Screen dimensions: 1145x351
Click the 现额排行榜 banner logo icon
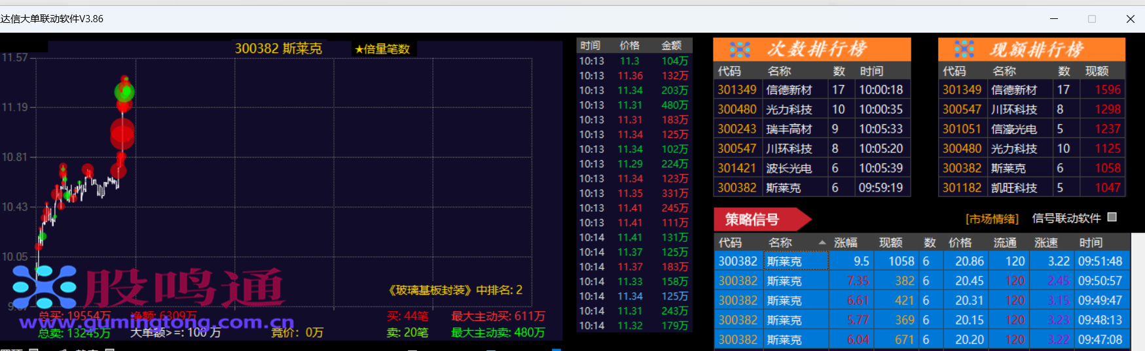(x=964, y=49)
